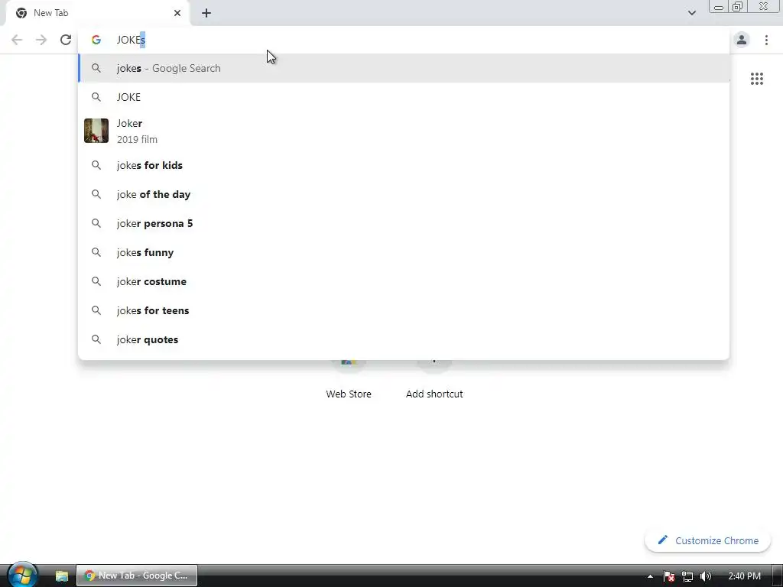Choose 'jokes for kids' suggestion
This screenshot has width=783, height=587.
coord(404,165)
